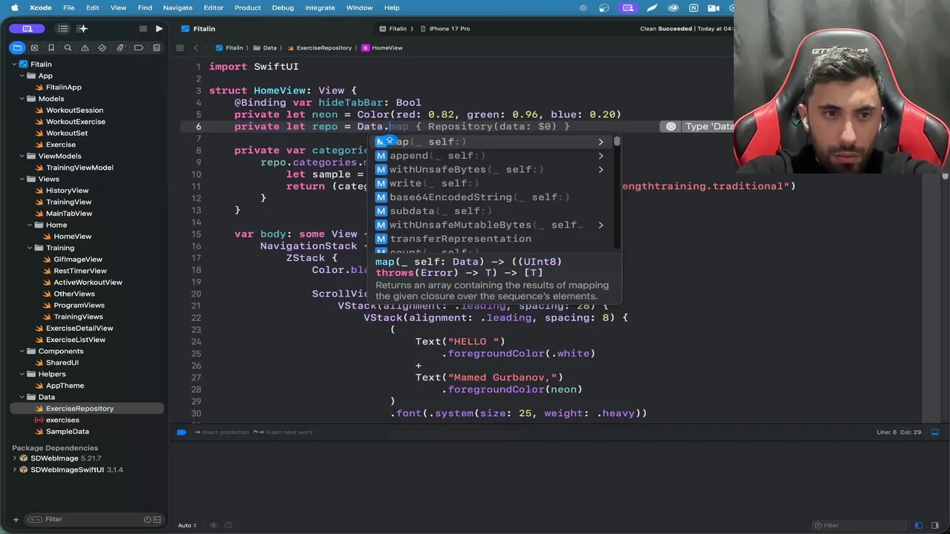This screenshot has height=534, width=950.
Task: Open the Test navigator diamond icon
Action: [x=102, y=47]
